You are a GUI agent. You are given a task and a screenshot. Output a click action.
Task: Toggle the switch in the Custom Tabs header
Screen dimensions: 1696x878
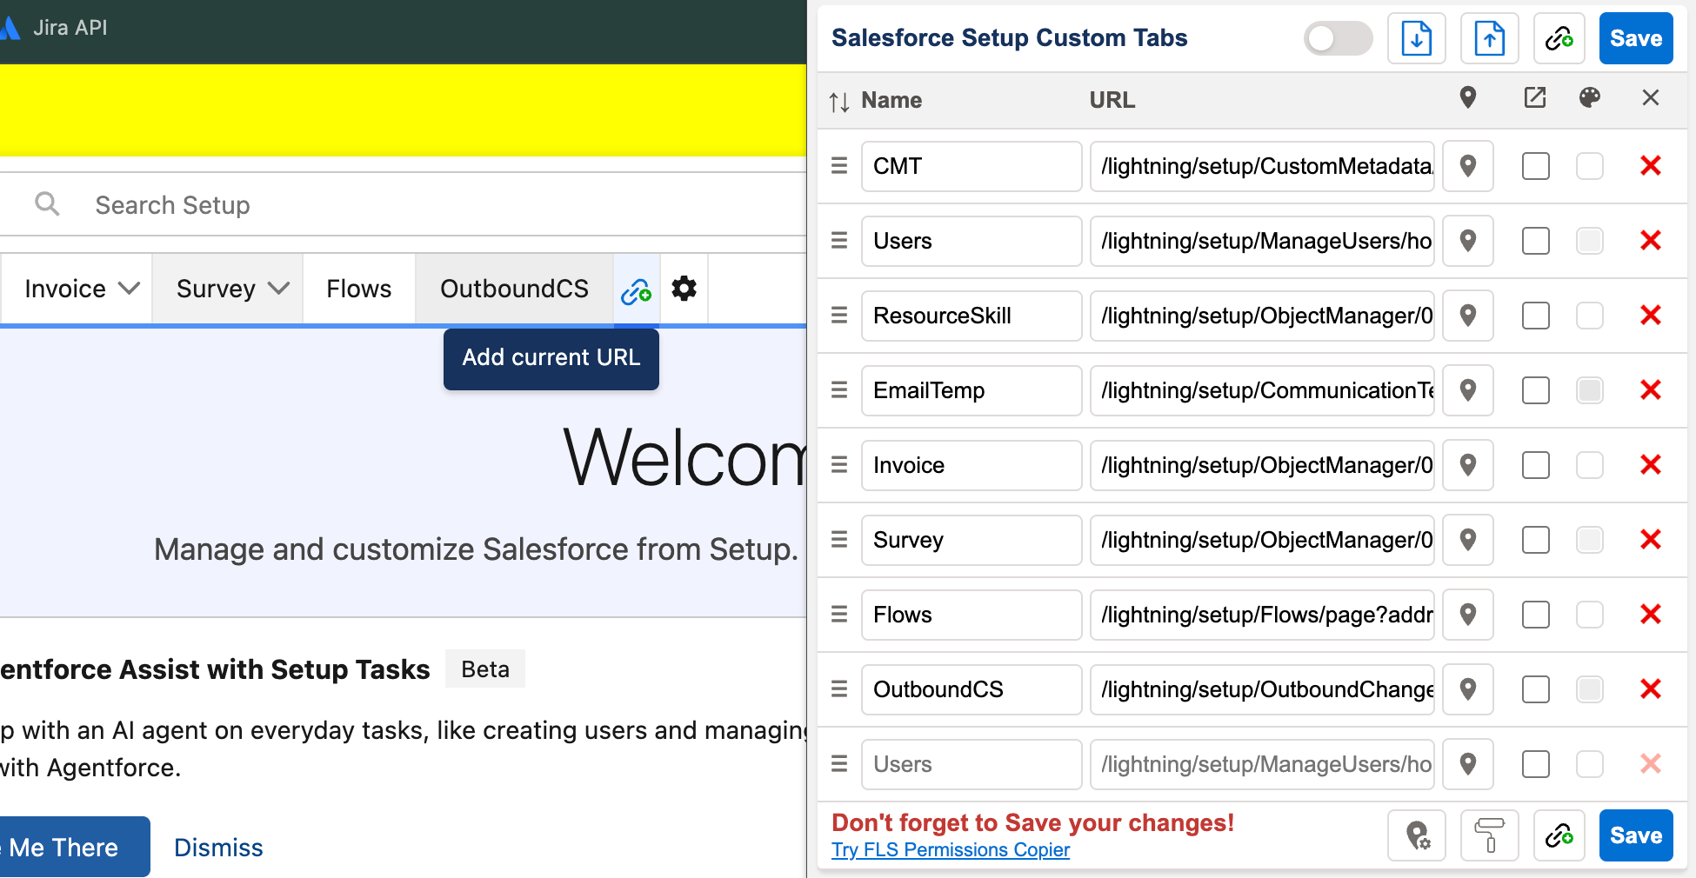1339,38
